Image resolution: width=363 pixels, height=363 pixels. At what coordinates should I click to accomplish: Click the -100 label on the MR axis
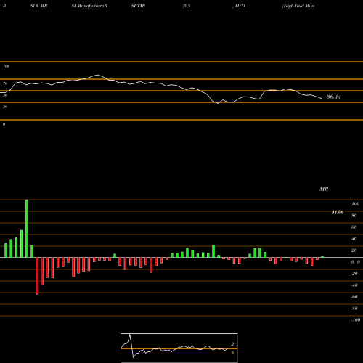tap(356, 320)
